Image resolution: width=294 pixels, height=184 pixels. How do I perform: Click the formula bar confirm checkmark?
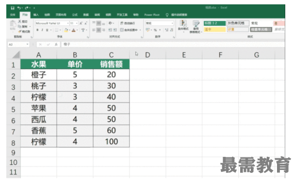coord(49,45)
